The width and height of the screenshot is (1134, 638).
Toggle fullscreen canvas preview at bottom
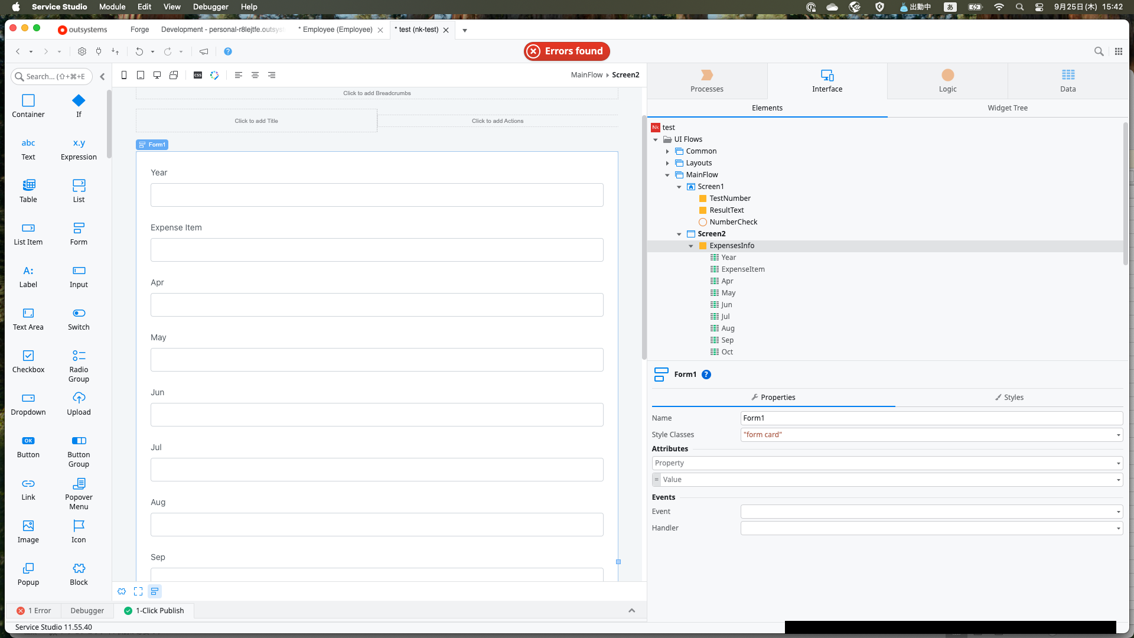coord(138,591)
